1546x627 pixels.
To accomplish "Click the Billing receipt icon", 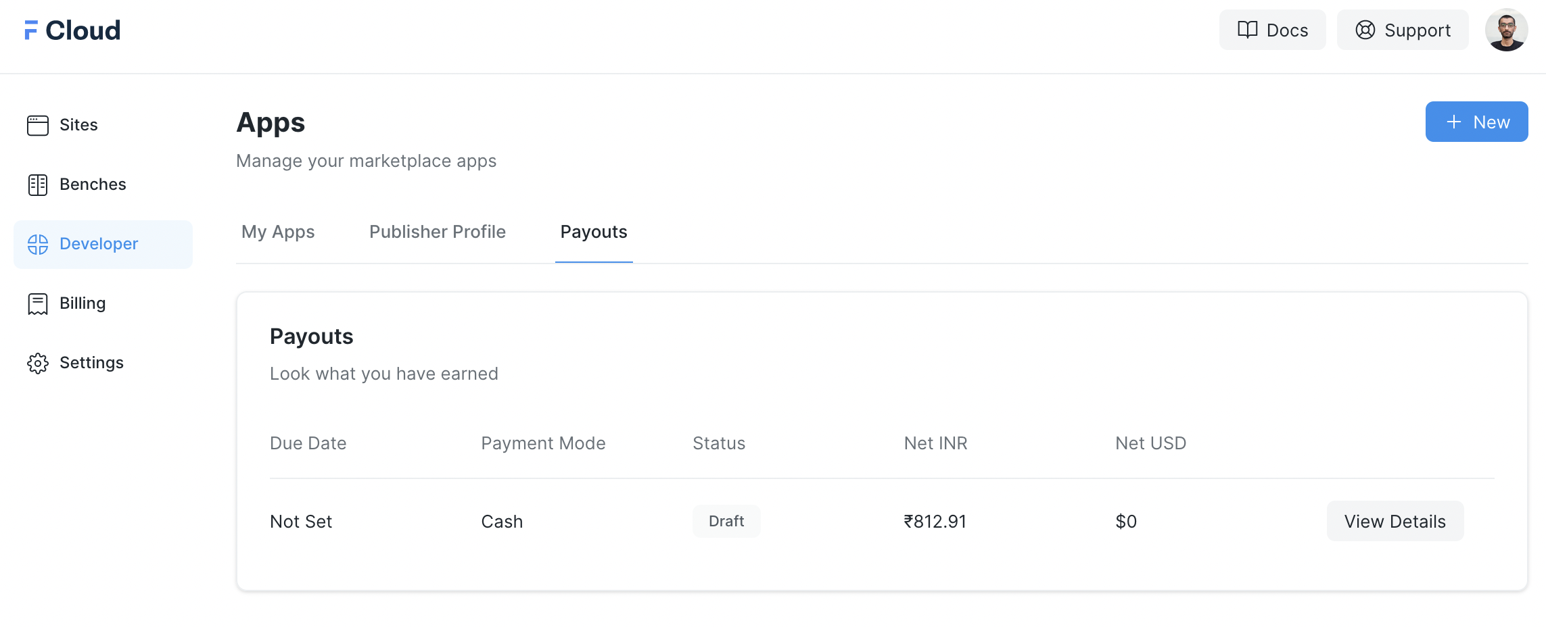I will 38,303.
